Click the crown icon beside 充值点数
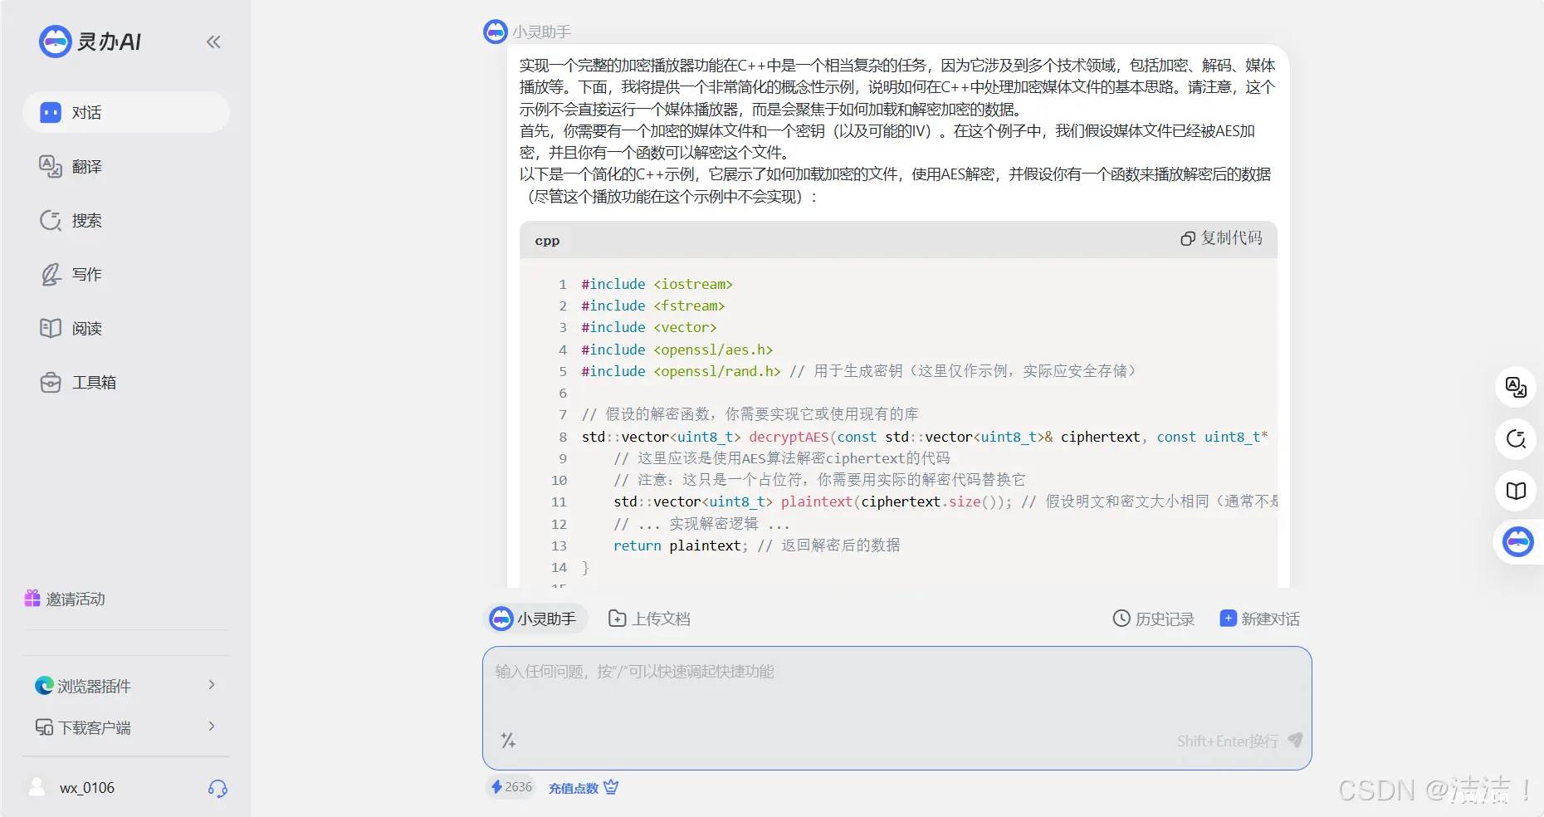The height and width of the screenshot is (817, 1544). 611,787
